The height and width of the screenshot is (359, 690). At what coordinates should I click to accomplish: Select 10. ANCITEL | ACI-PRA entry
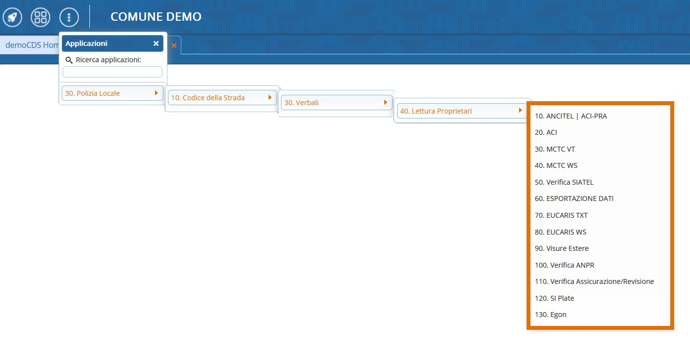570,116
